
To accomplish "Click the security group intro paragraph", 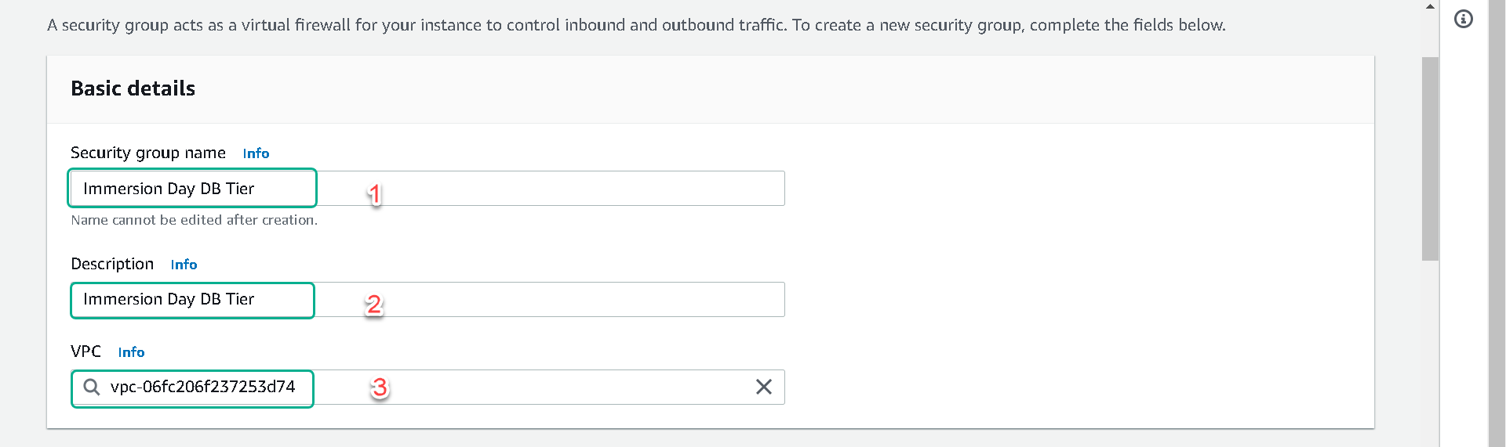I will click(636, 25).
